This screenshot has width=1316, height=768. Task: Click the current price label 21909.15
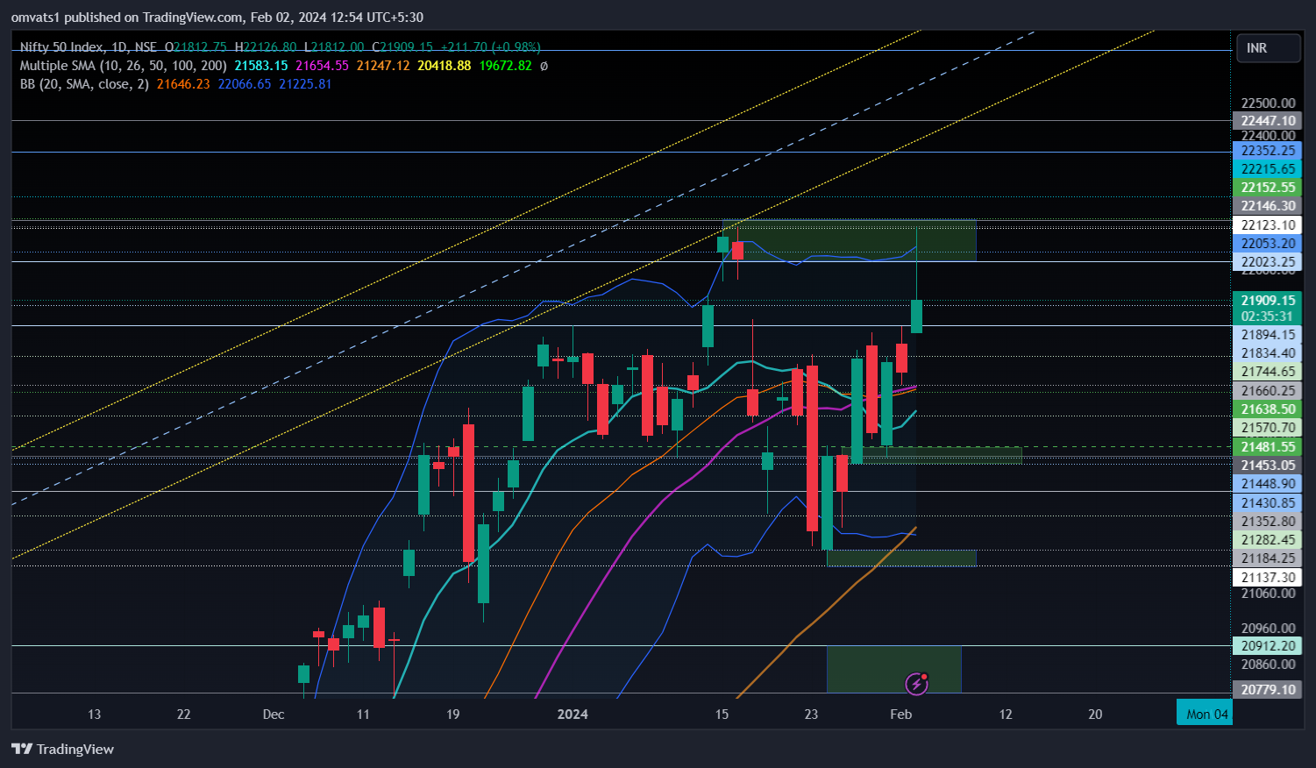tap(1268, 301)
